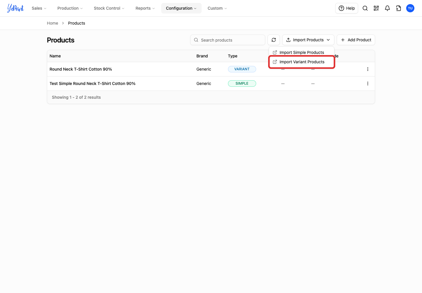Focus the Search products field
This screenshot has height=293, width=422.
[228, 40]
